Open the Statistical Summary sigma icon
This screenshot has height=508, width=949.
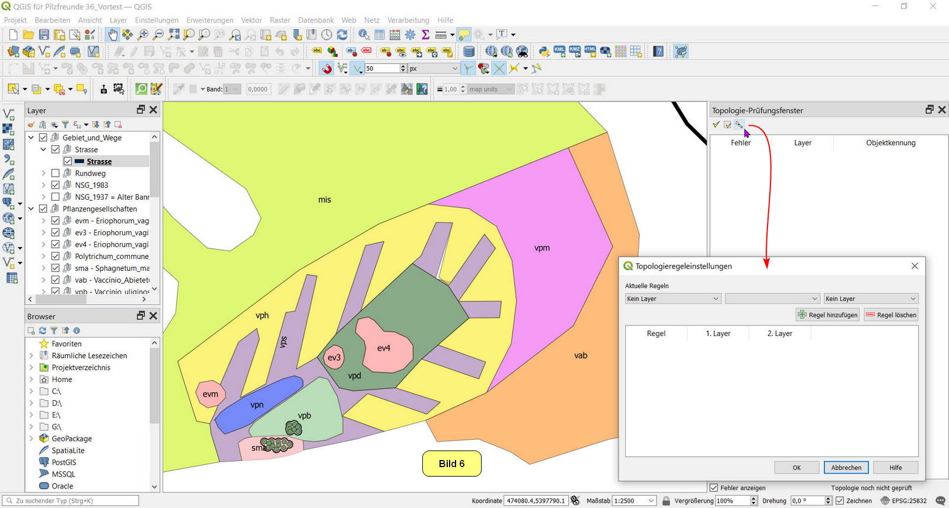click(x=425, y=35)
